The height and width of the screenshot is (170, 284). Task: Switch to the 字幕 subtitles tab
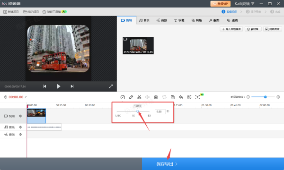pyautogui.click(x=179, y=20)
